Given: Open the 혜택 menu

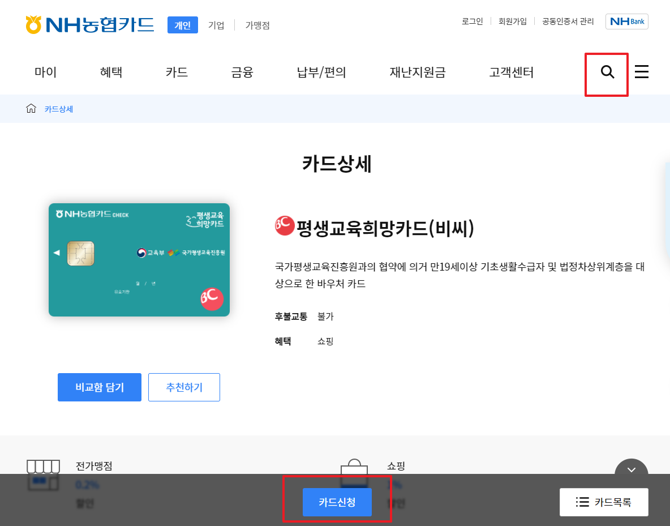Looking at the screenshot, I should pyautogui.click(x=111, y=72).
